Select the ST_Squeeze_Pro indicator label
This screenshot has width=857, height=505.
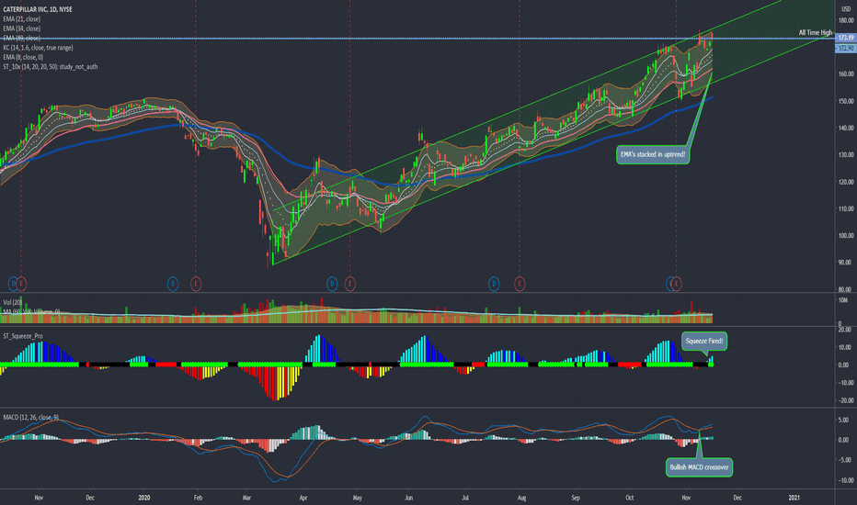pyautogui.click(x=22, y=336)
